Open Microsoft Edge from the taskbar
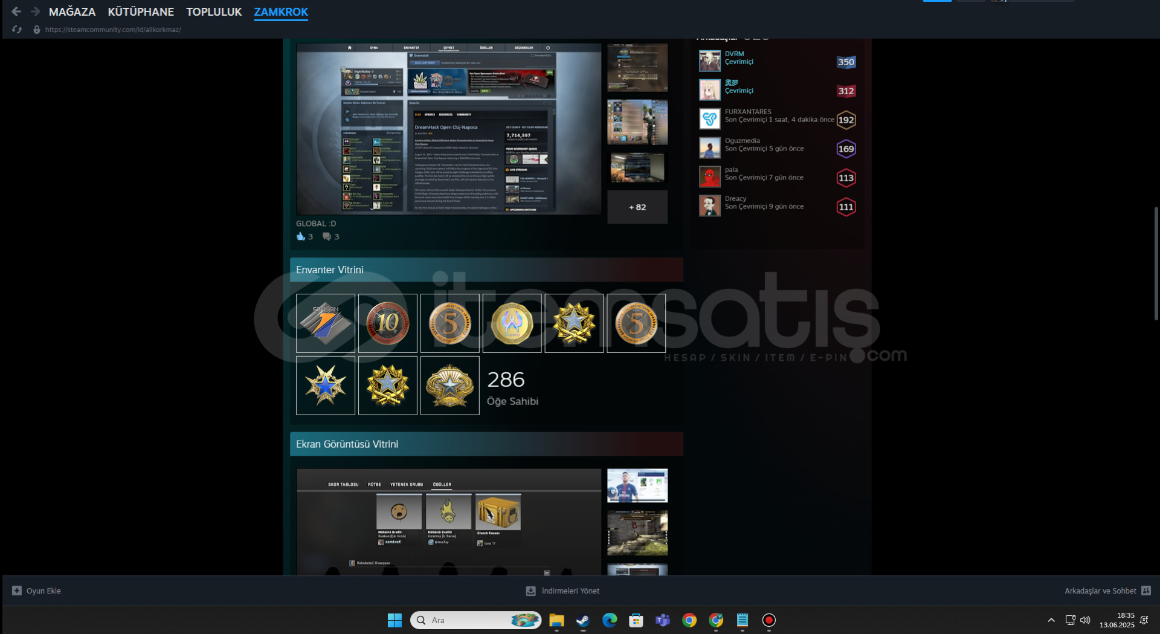Image resolution: width=1160 pixels, height=634 pixels. click(x=610, y=620)
